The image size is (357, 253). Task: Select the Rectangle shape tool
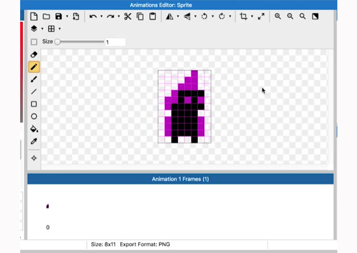point(34,104)
